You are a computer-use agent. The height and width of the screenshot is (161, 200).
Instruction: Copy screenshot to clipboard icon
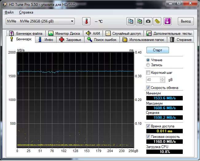[139, 21]
